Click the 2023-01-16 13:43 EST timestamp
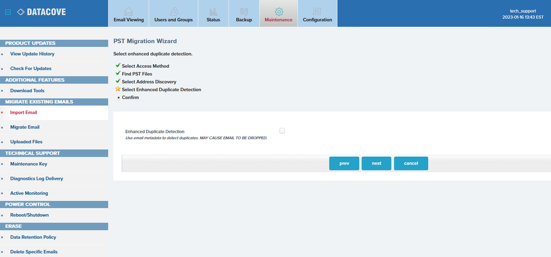Viewport: 551px width, 257px height. [x=523, y=17]
